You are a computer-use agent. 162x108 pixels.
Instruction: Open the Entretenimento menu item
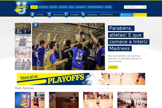[x=95, y=7]
